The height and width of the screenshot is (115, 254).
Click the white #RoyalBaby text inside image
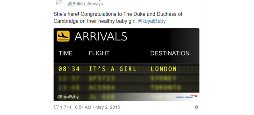click(68, 97)
